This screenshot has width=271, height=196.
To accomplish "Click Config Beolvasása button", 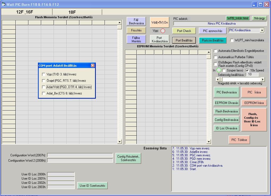I will coord(226,120).
